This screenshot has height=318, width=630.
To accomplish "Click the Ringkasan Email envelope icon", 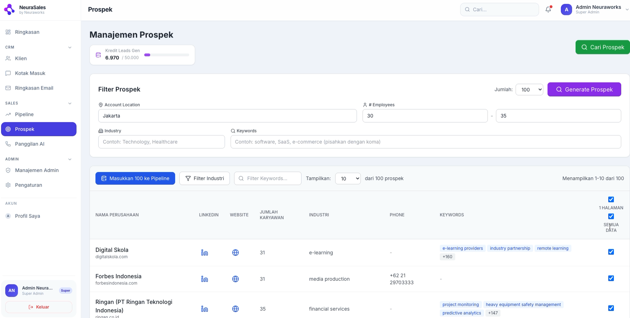I will tap(8, 88).
